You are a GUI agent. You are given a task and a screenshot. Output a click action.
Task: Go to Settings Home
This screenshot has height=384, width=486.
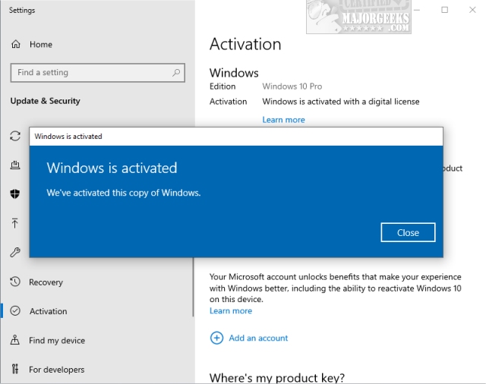click(32, 45)
